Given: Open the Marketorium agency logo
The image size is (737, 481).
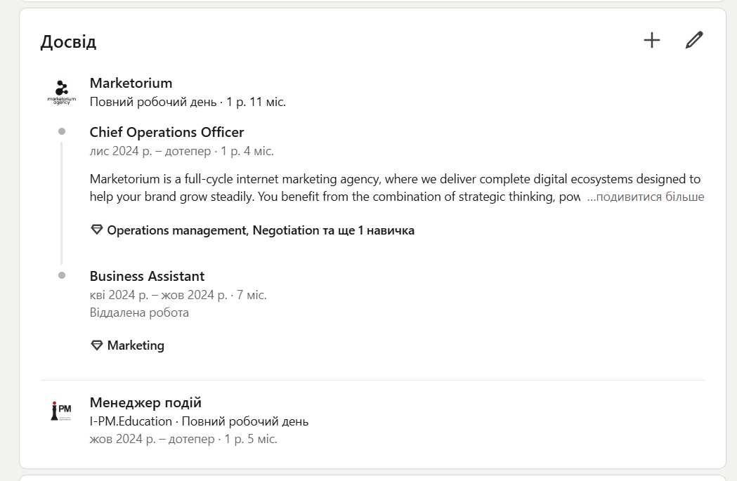Looking at the screenshot, I should tap(62, 92).
